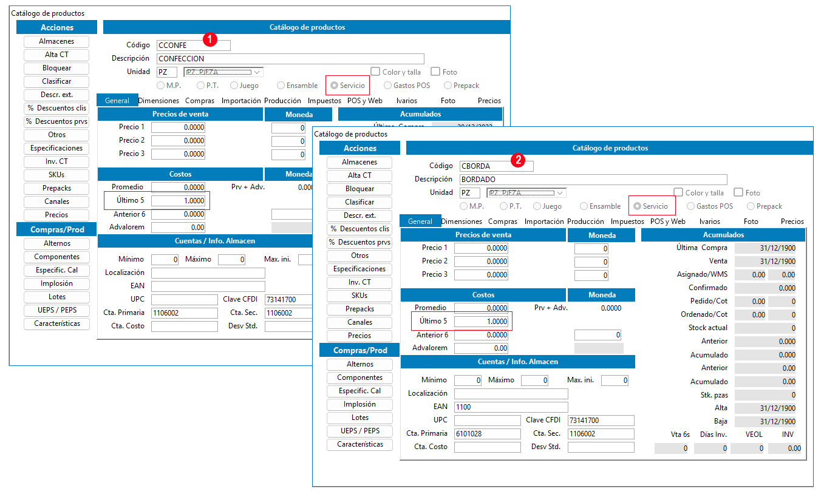Select Servicio radio in CBORDA window
Screen dimensions: 824x494
[638, 206]
